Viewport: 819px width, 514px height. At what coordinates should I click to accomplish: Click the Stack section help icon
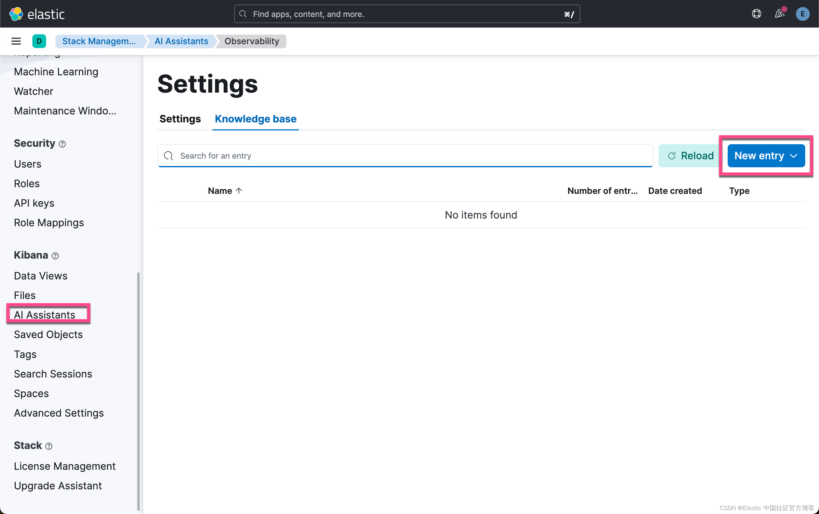tap(49, 446)
